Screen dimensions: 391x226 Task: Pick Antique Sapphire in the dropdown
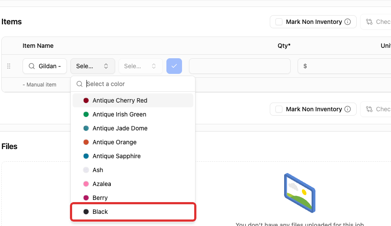point(133,156)
